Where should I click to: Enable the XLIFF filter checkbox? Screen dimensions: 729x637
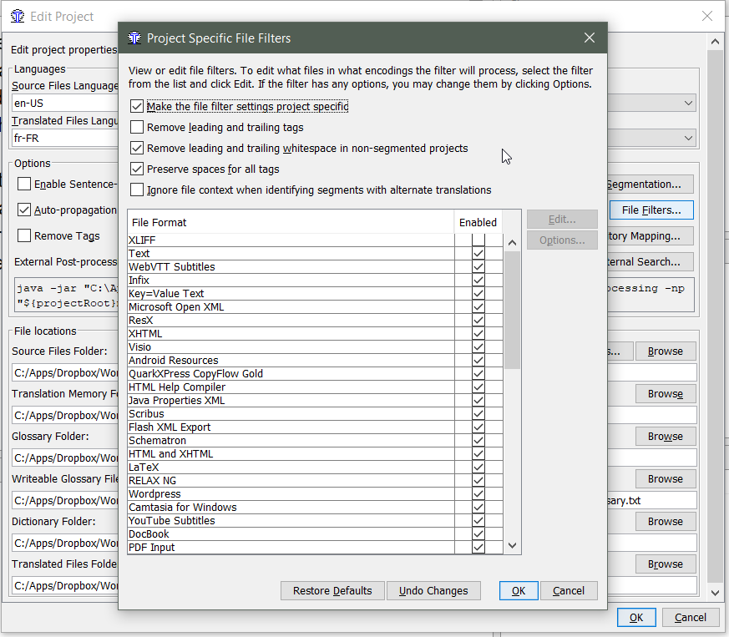(478, 240)
